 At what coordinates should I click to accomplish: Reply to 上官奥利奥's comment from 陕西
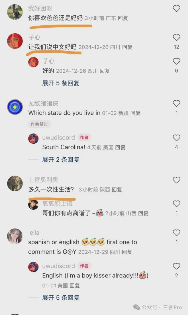(x=117, y=190)
